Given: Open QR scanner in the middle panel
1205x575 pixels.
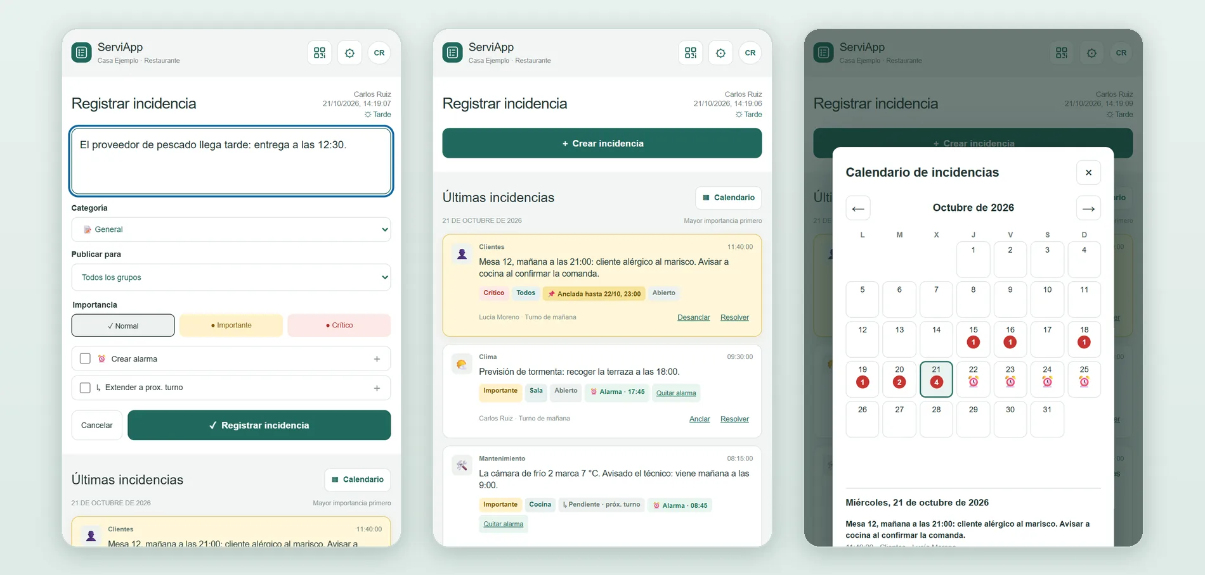Looking at the screenshot, I should tap(691, 53).
